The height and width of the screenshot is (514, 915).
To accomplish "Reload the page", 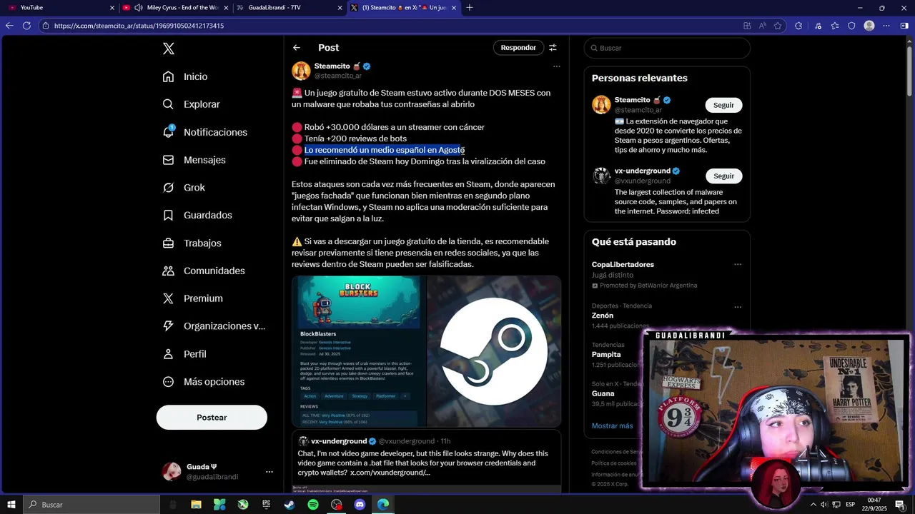I will tap(26, 26).
